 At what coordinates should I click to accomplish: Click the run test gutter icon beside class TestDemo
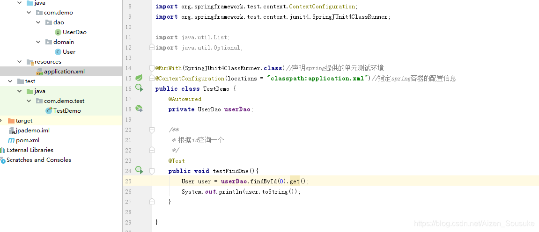(139, 88)
